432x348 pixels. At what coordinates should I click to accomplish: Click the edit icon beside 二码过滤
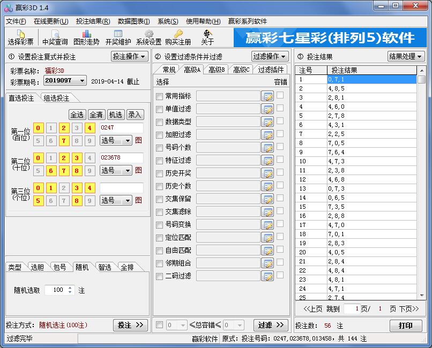pyautogui.click(x=269, y=275)
